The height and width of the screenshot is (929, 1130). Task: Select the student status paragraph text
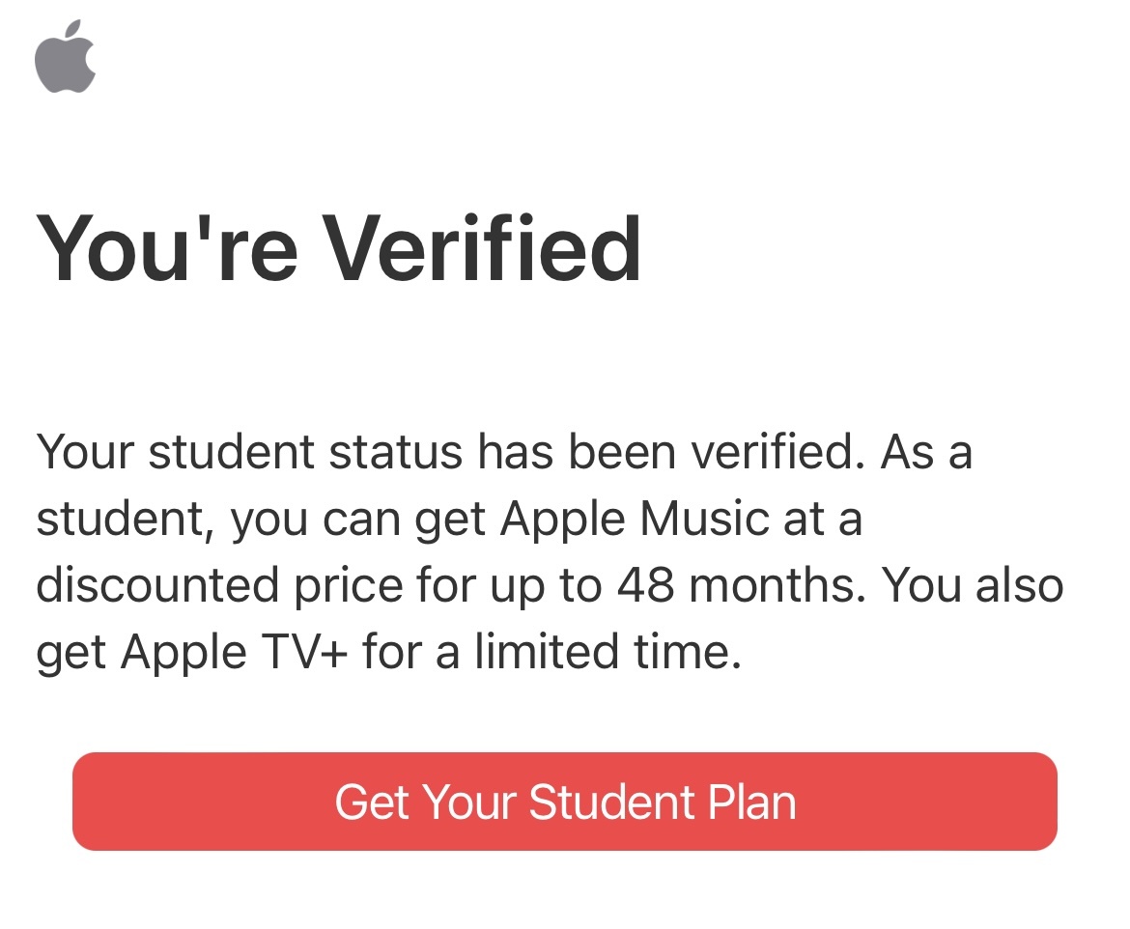click(x=551, y=552)
